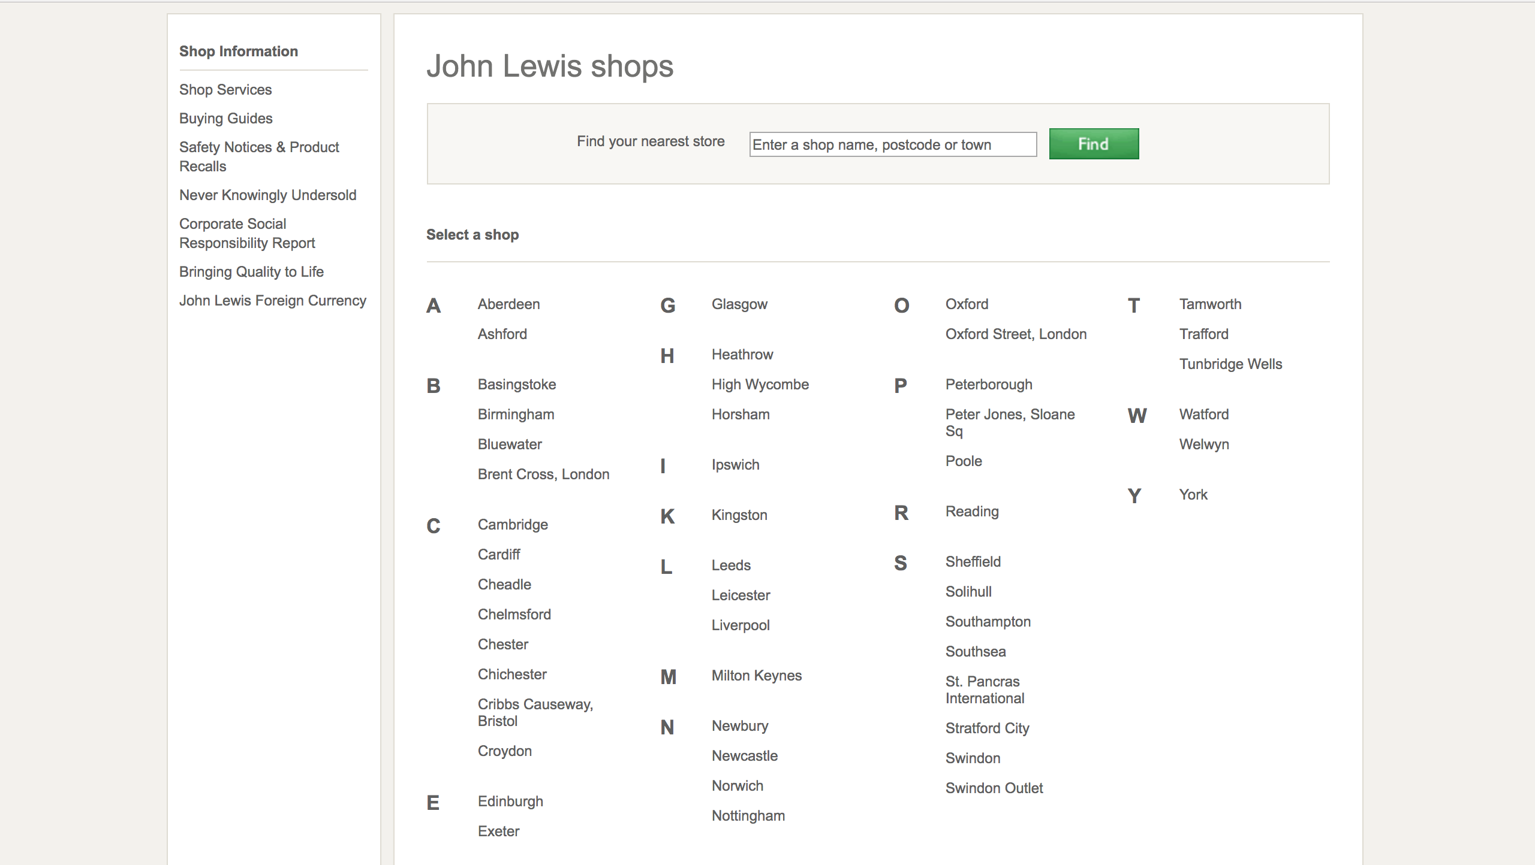This screenshot has width=1535, height=865.
Task: Open Shop Services in the sidebar
Action: 225,90
